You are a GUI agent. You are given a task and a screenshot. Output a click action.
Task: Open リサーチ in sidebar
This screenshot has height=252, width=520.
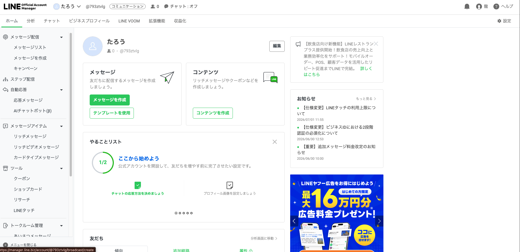pos(22,200)
